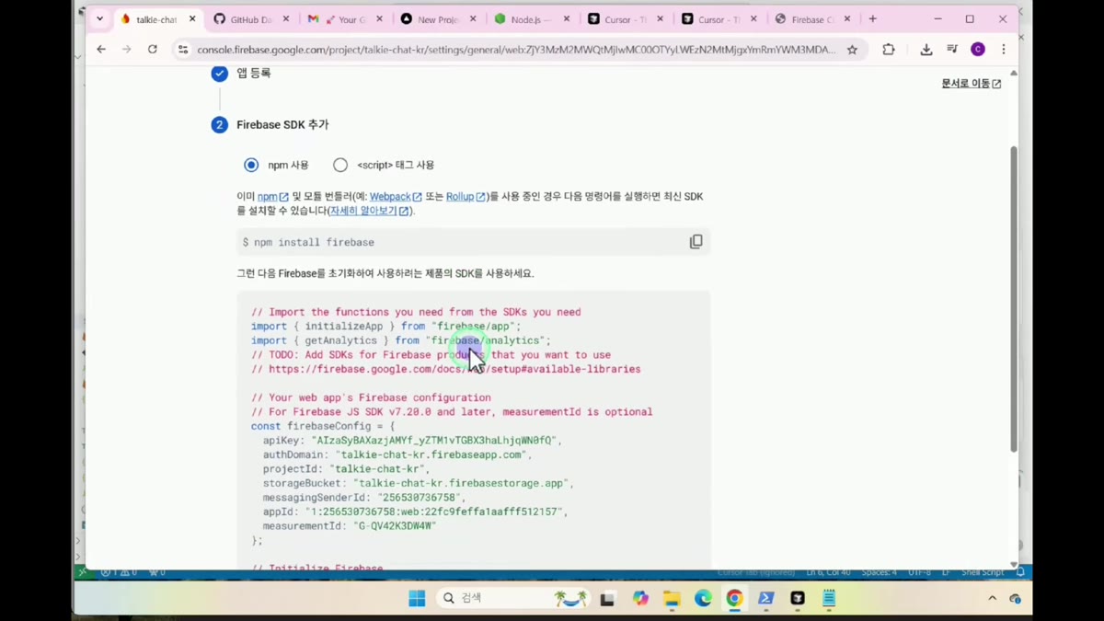This screenshot has height=621, width=1104.
Task: Open the Rollup link
Action: pyautogui.click(x=466, y=196)
